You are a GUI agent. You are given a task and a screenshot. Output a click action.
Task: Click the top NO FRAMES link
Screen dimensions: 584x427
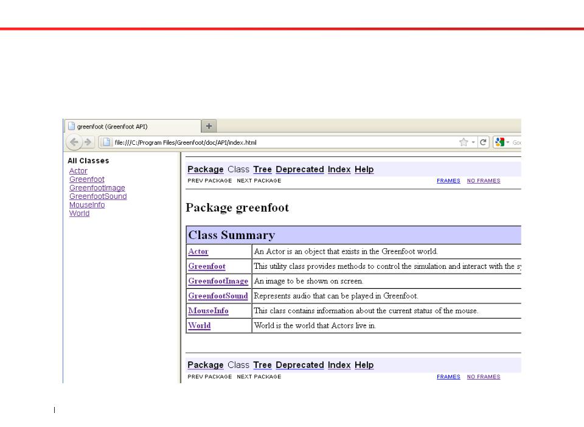pyautogui.click(x=484, y=181)
